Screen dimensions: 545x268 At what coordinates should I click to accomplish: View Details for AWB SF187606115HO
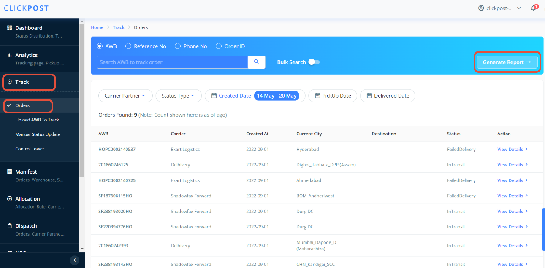click(x=512, y=196)
